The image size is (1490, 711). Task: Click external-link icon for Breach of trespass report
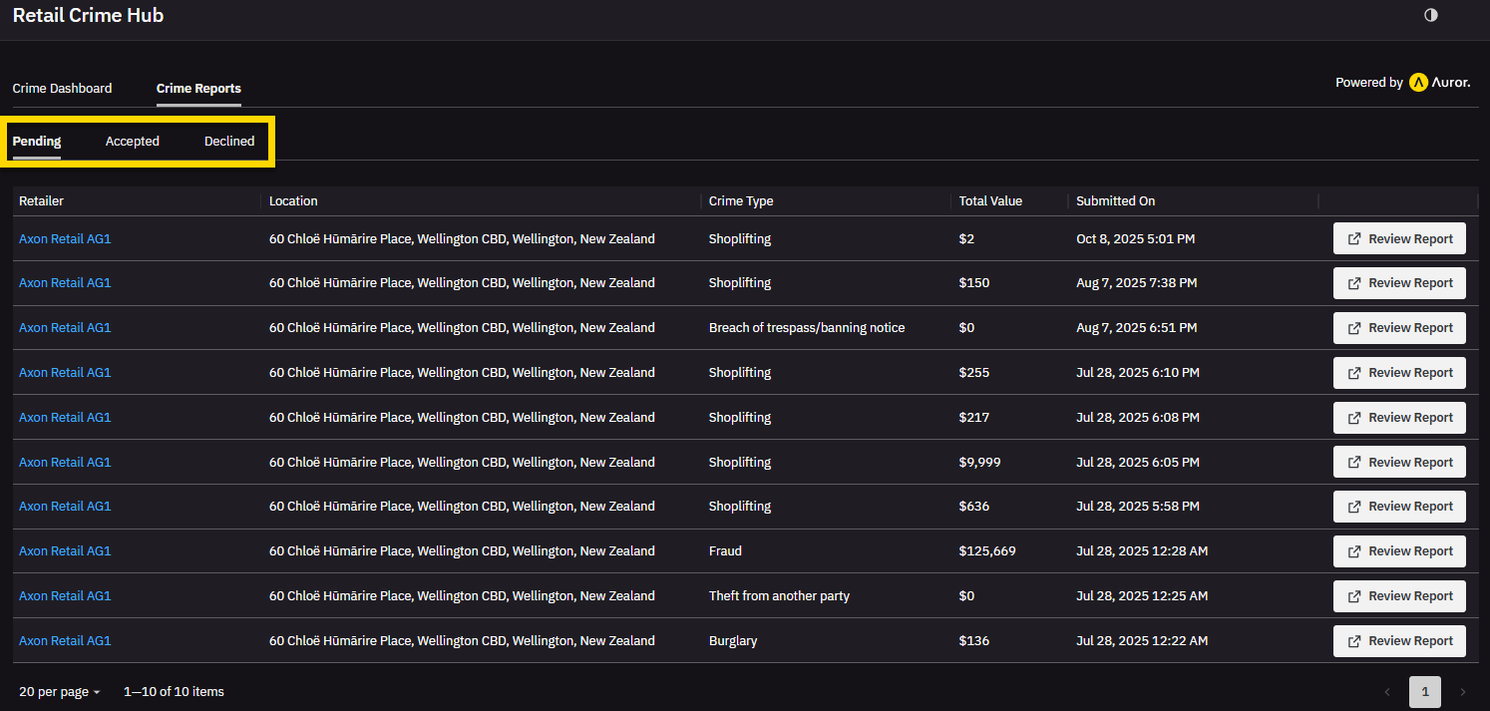click(x=1354, y=328)
